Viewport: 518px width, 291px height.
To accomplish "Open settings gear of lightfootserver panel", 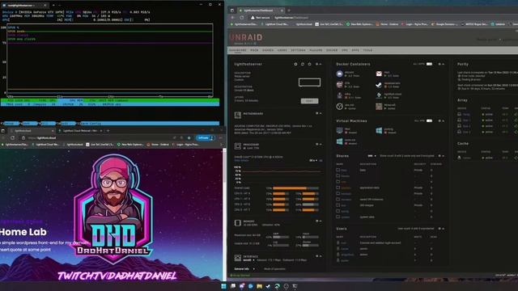I will pos(316,64).
